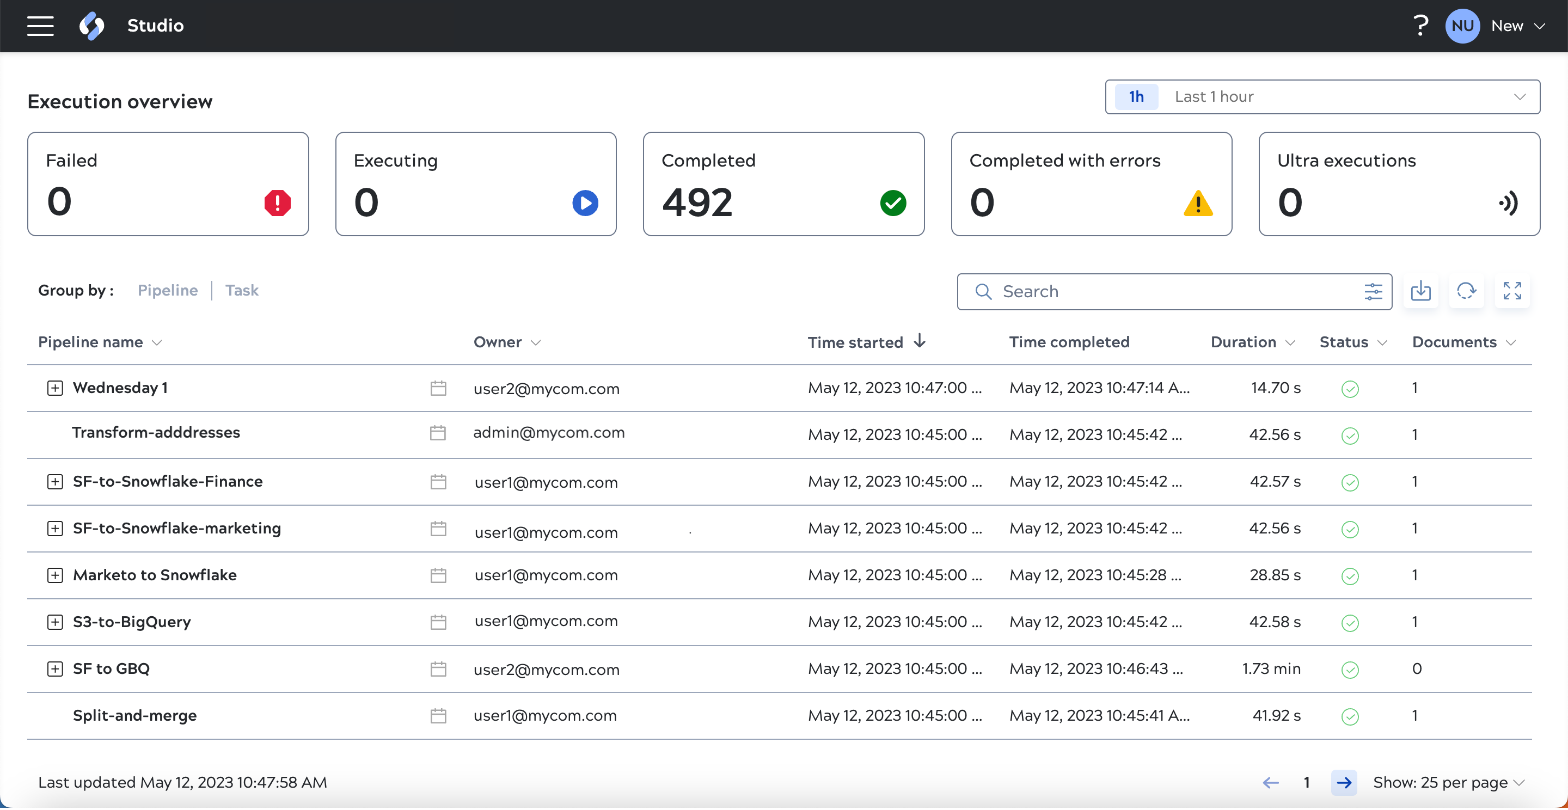Group executions by Task
The height and width of the screenshot is (810, 1568).
click(242, 290)
